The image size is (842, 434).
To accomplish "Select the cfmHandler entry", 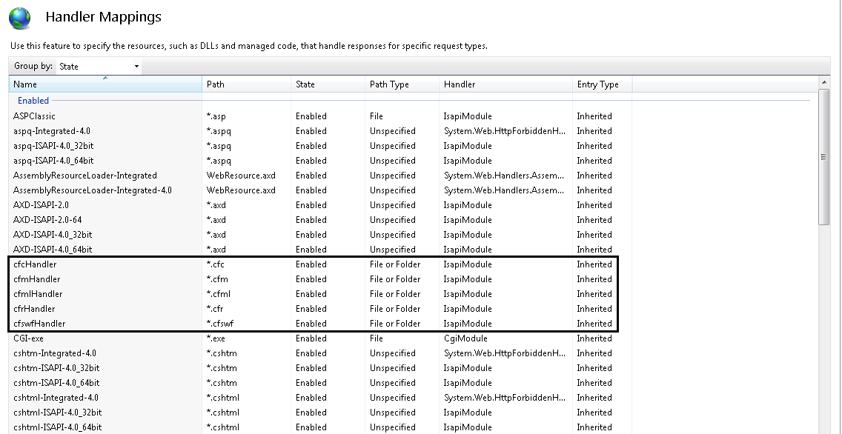I will [x=37, y=279].
